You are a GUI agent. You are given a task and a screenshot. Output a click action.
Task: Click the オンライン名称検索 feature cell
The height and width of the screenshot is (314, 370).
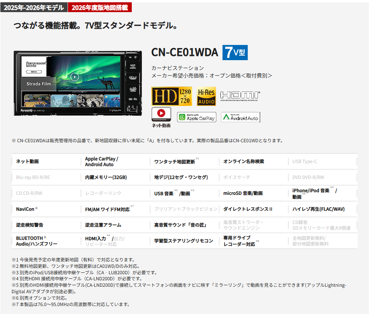[254, 162]
